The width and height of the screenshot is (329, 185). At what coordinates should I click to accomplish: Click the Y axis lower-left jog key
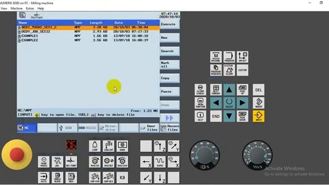pos(146,177)
